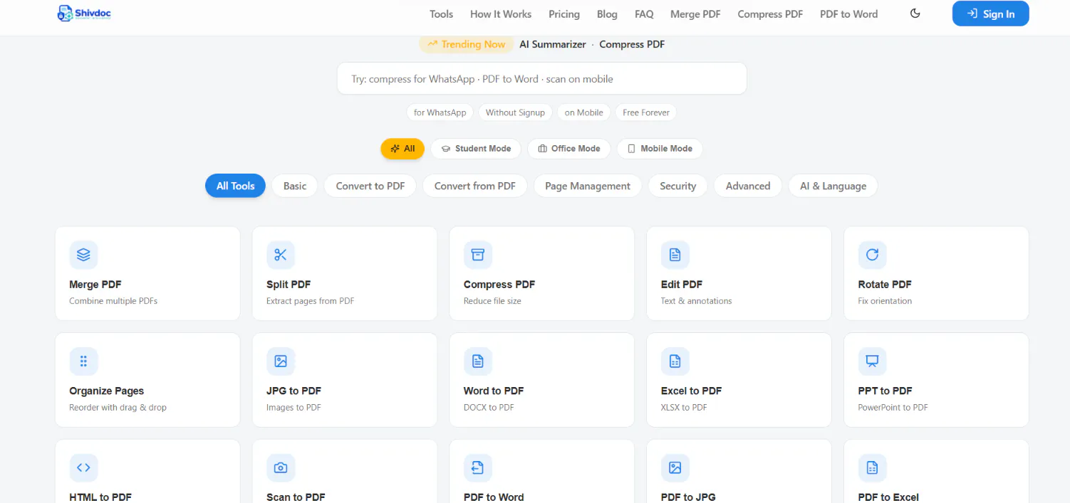
Task: Open the Blog link
Action: 607,14
